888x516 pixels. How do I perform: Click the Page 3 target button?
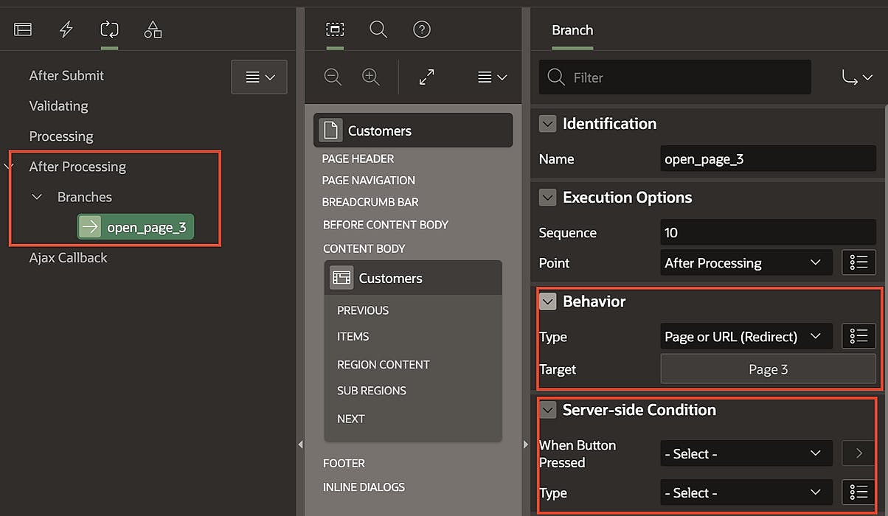tap(768, 369)
